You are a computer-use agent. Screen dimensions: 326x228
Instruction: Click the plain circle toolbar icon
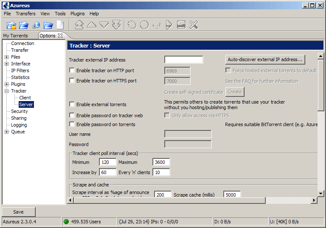144,25
